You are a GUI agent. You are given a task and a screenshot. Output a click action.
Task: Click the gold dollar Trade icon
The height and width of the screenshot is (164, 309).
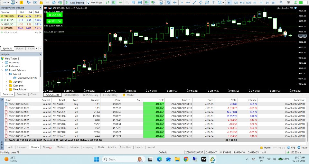pyautogui.click(x=21, y=2)
